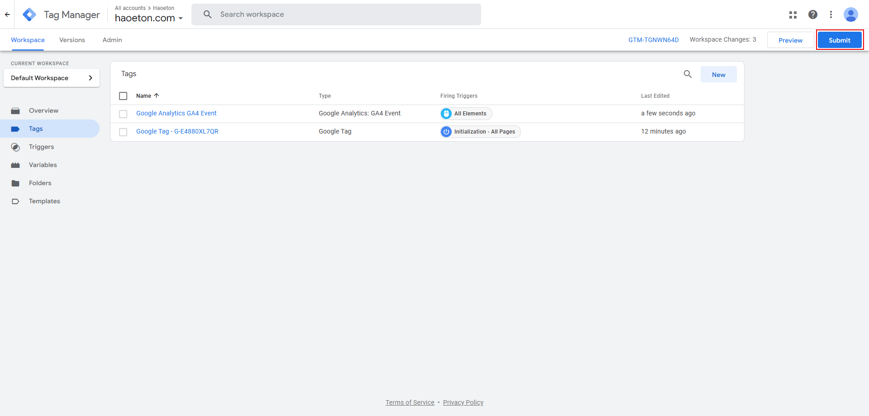869x416 pixels.
Task: Focus the Search workspace field
Action: click(336, 14)
